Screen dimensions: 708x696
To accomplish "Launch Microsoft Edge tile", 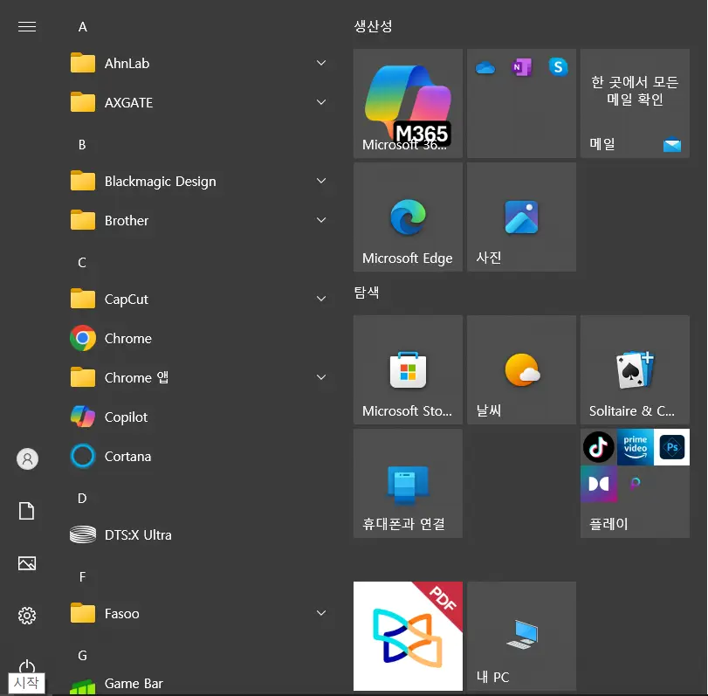I will pos(408,217).
